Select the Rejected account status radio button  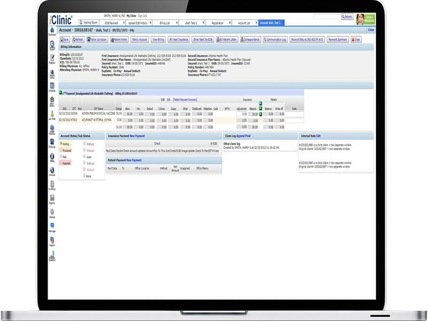pyautogui.click(x=61, y=163)
